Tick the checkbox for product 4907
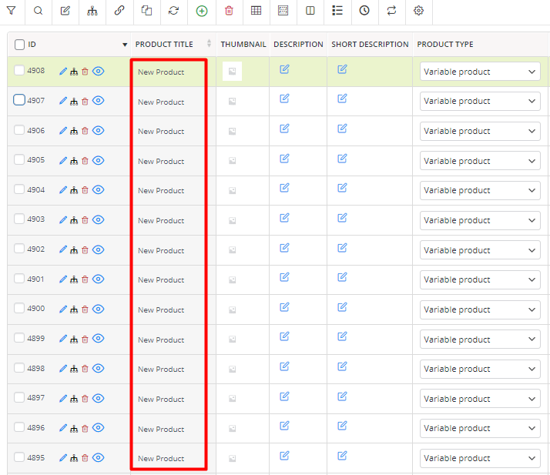The image size is (550, 475). [x=19, y=100]
